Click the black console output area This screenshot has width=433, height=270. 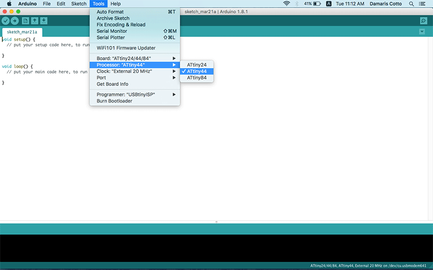(216, 248)
